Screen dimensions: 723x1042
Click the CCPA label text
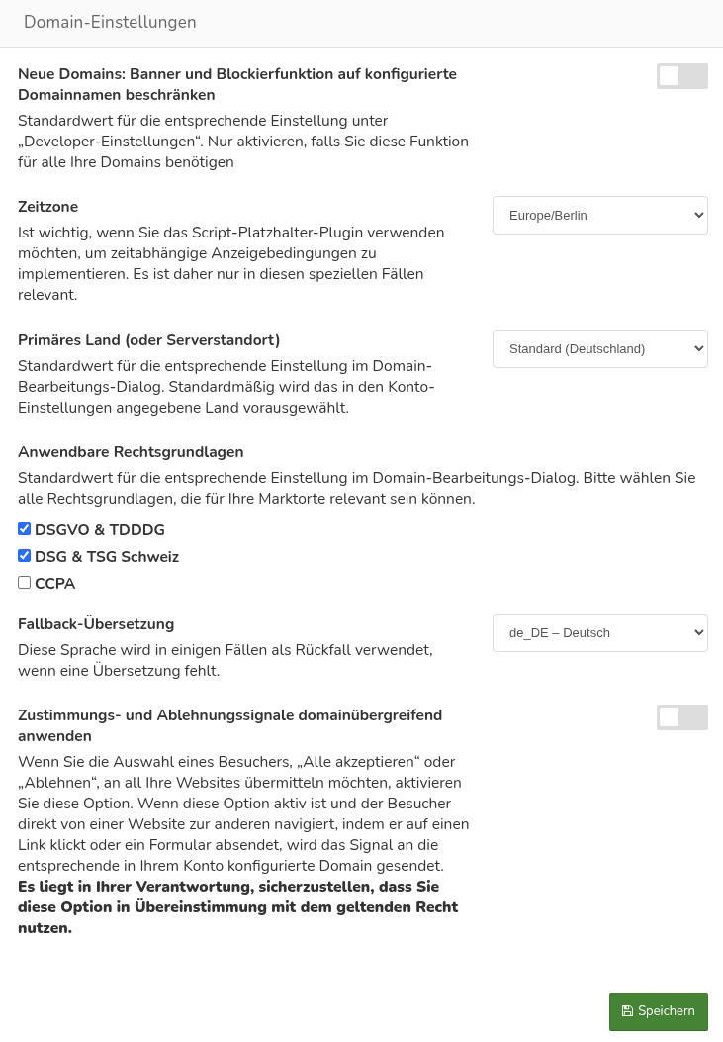coord(54,584)
